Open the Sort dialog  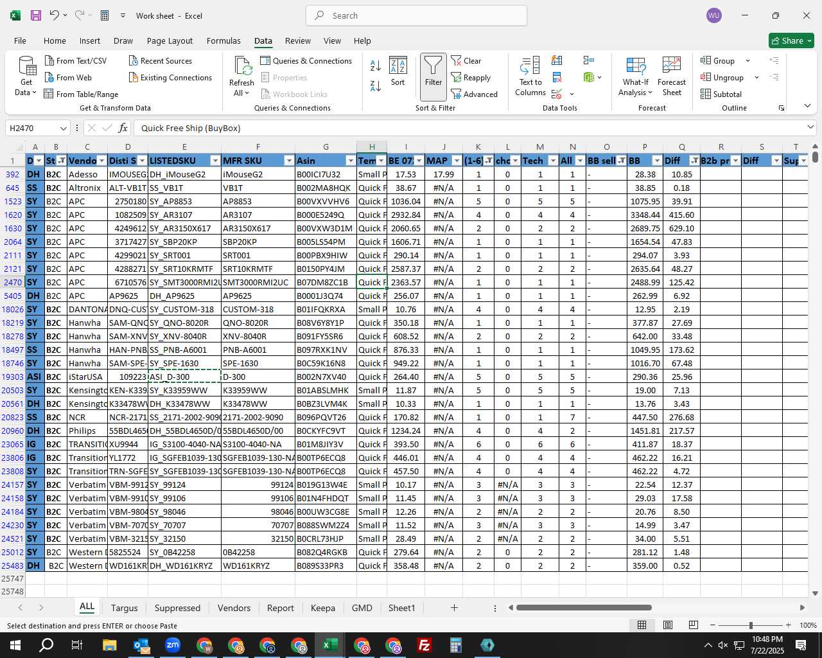pos(398,71)
